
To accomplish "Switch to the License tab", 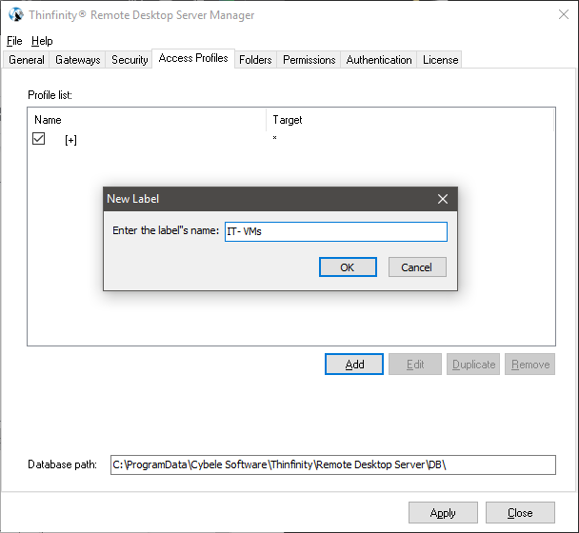I will (440, 60).
